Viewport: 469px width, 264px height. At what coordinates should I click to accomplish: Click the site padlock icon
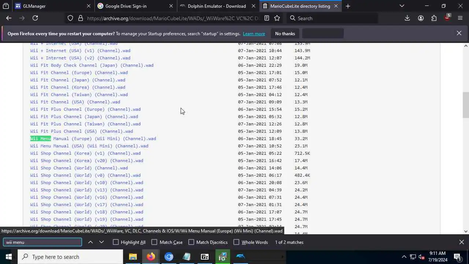81,18
